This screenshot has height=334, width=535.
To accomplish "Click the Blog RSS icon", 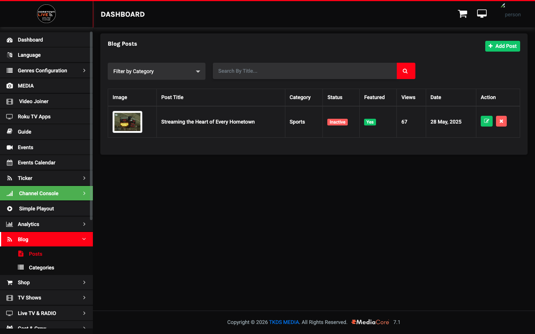I will [x=10, y=239].
